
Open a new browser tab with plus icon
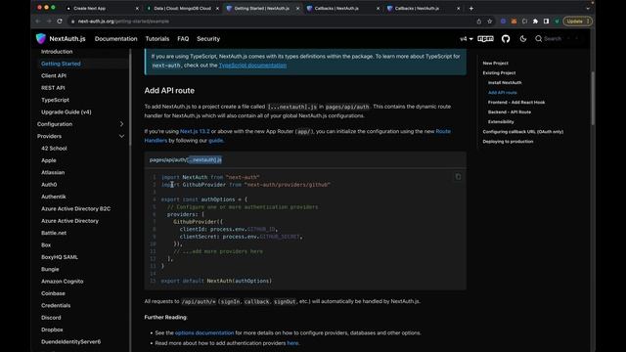tap(471, 9)
